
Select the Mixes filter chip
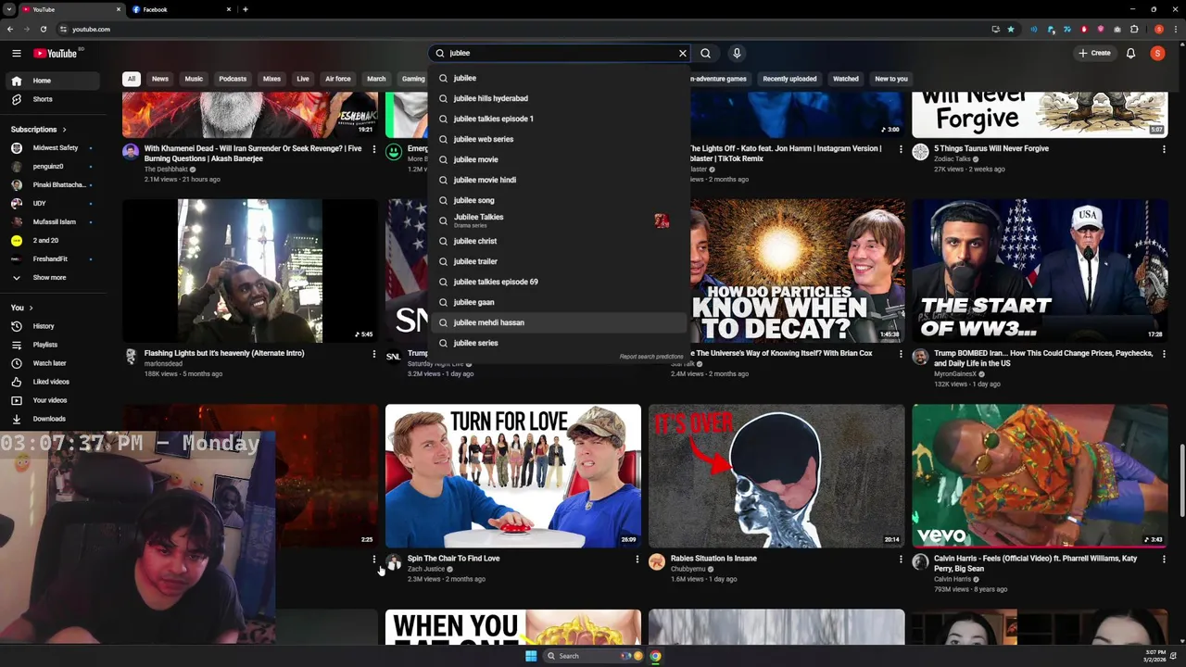pos(271,79)
